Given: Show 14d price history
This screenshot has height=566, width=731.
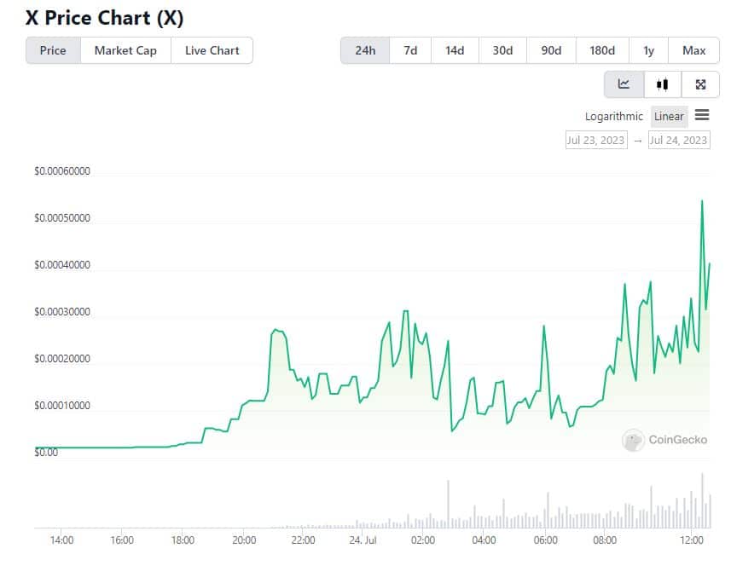Looking at the screenshot, I should coord(455,50).
